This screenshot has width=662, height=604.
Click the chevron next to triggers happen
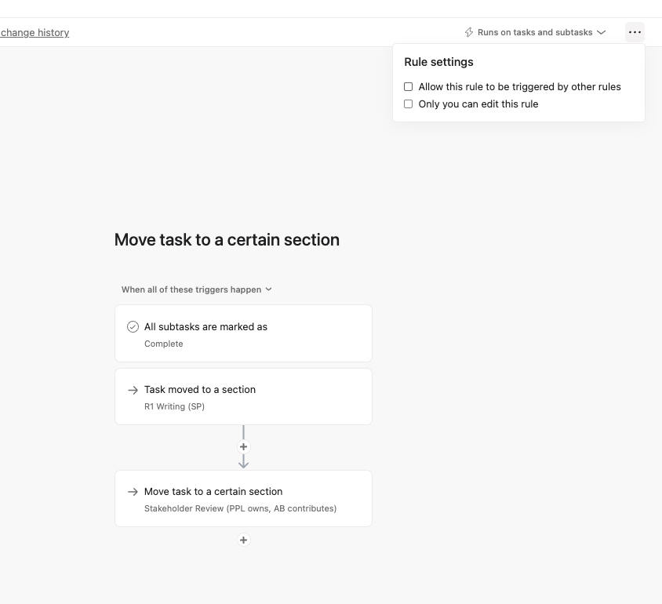[269, 289]
